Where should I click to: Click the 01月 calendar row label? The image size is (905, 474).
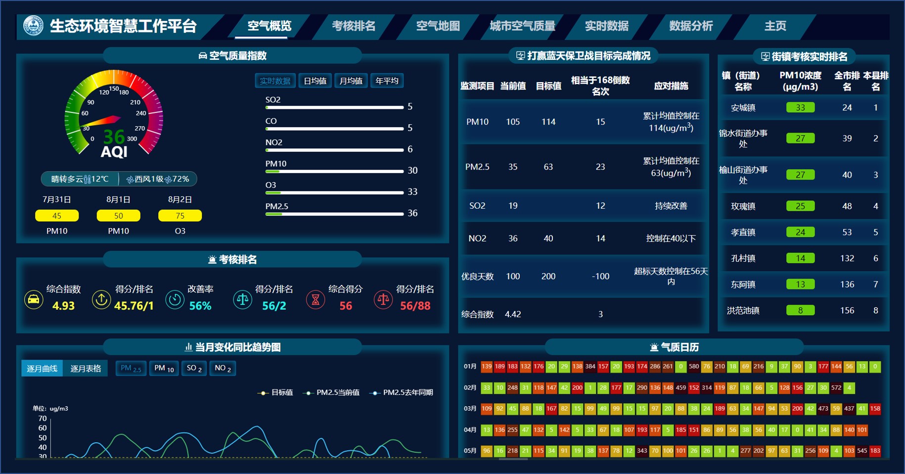470,367
